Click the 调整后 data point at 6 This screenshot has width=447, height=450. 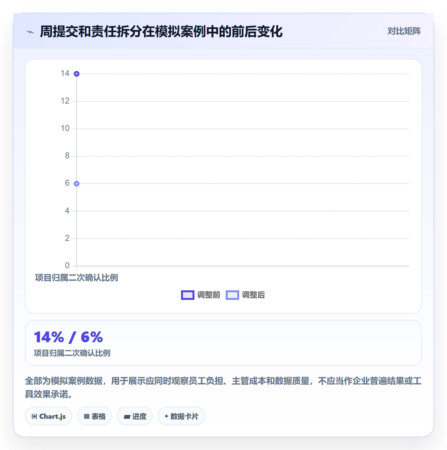pos(77,184)
